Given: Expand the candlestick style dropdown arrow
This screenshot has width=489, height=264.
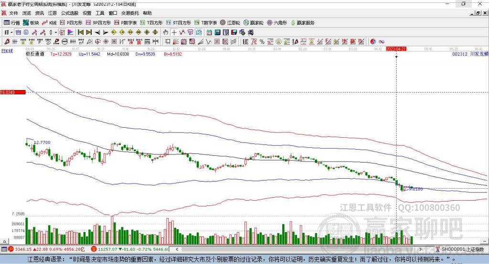Looking at the screenshot, I should point(56,32).
